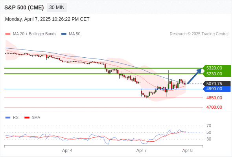Image resolution: width=232 pixels, height=157 pixels.
Task: Click the blue upward trend arrow
Action: tap(194, 76)
